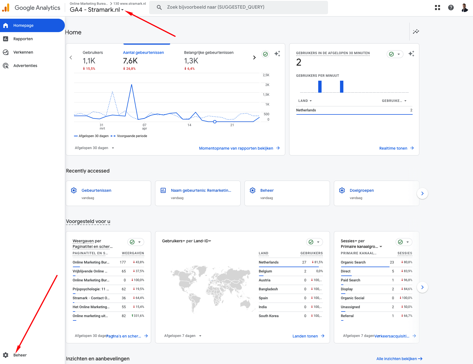Open the user profile avatar
Image resolution: width=473 pixels, height=364 pixels.
(x=464, y=8)
